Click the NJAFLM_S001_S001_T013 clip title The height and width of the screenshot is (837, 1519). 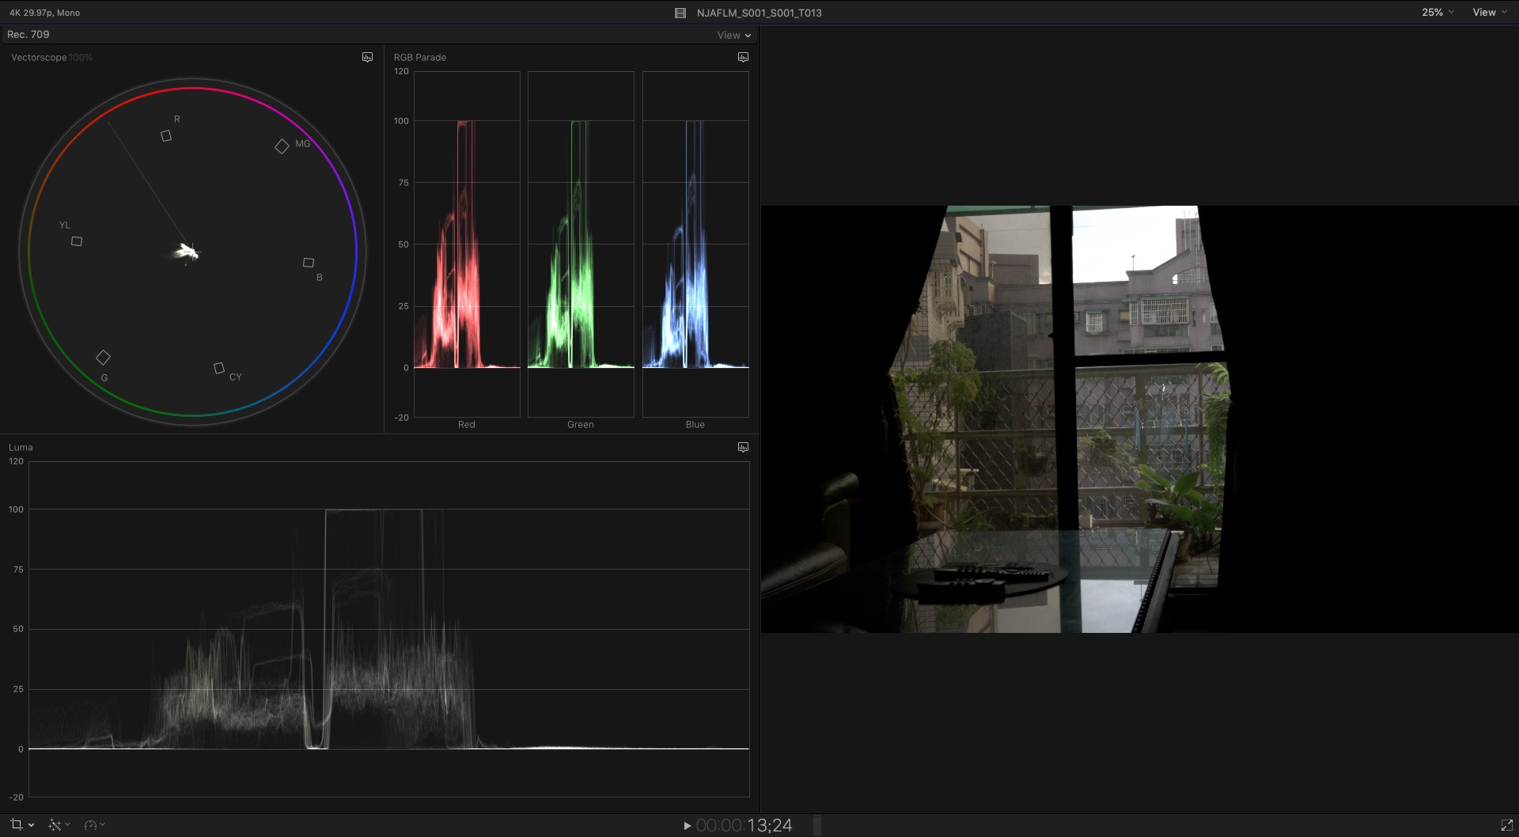tap(759, 13)
